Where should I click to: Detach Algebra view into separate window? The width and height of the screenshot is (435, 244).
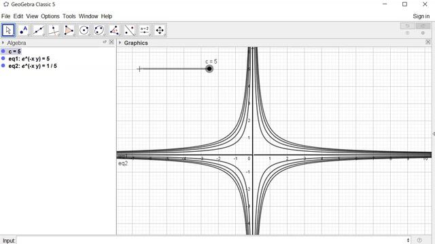[x=105, y=42]
